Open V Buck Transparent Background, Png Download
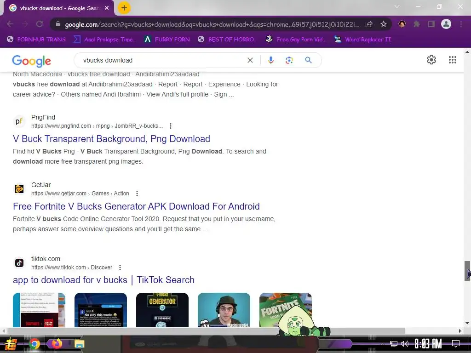The height and width of the screenshot is (353, 471). 111,139
